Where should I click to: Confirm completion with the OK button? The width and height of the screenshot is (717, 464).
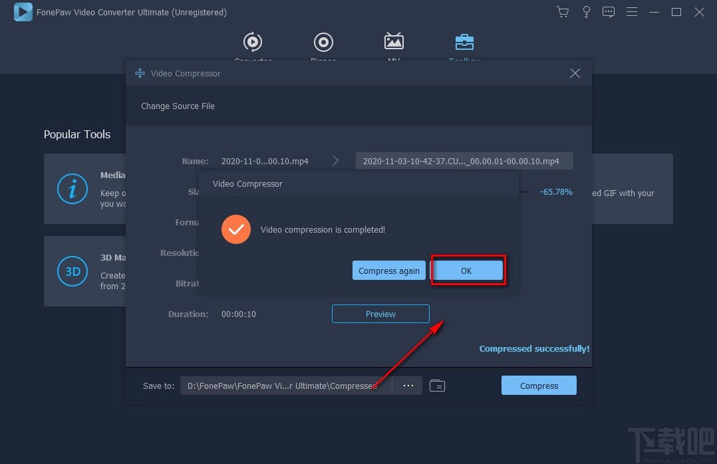pyautogui.click(x=466, y=271)
